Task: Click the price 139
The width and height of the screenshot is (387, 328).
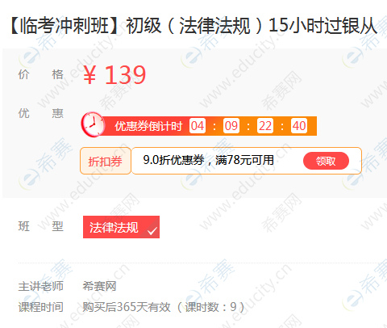Action: pyautogui.click(x=125, y=75)
